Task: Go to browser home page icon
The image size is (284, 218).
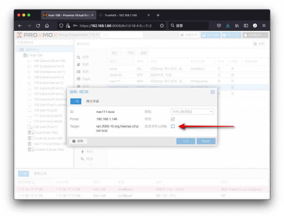Action: coord(47,26)
